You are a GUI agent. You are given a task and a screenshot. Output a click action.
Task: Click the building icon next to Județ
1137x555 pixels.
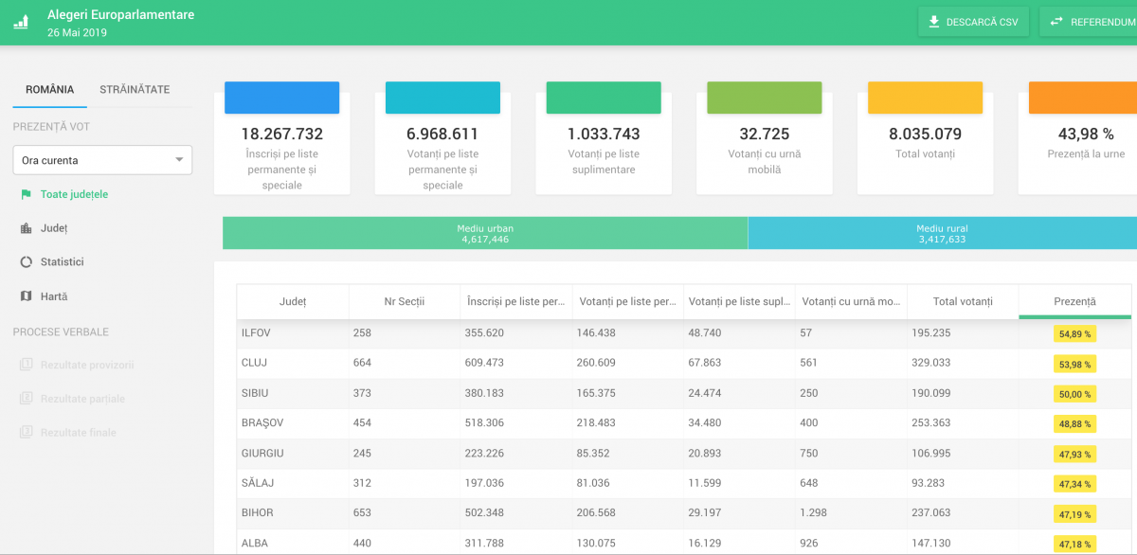[x=26, y=228]
